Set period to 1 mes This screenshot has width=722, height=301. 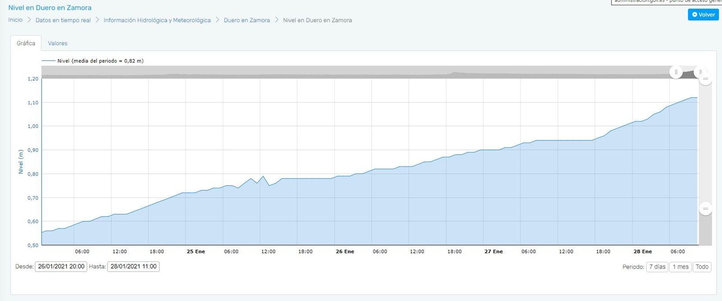[x=680, y=267]
